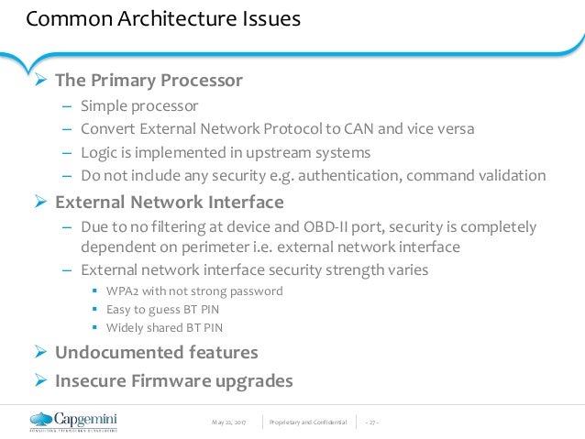
Task: Click arrow bullet beside Undocumented features
Action: (x=40, y=352)
